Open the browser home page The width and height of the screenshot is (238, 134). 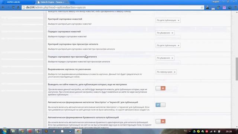click(18, 7)
